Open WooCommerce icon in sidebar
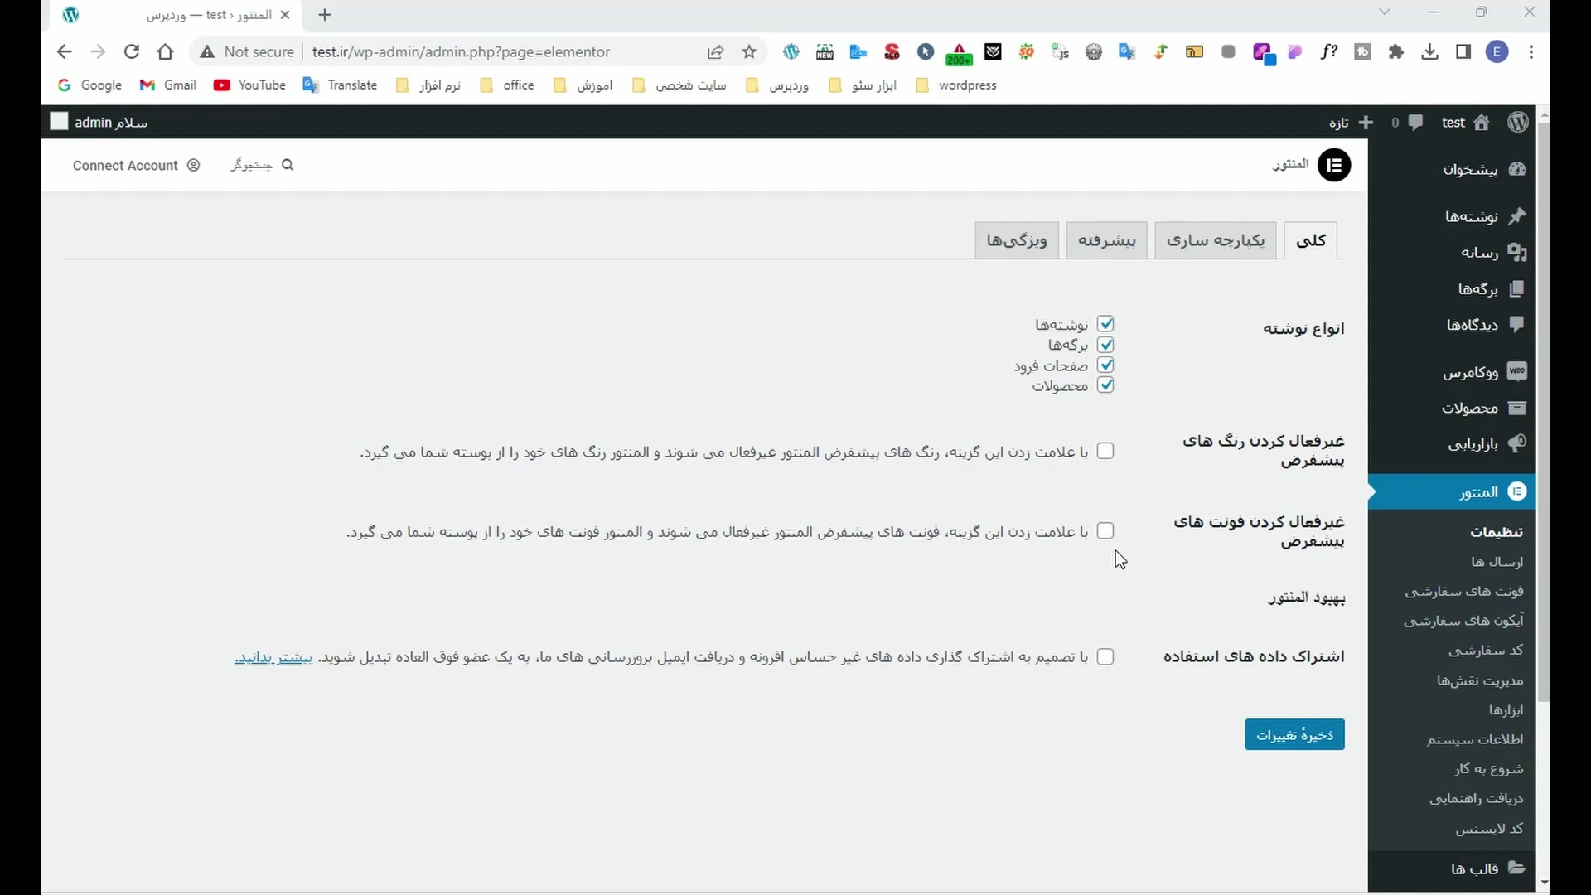Screen dimensions: 1591x895 pyautogui.click(x=1516, y=372)
